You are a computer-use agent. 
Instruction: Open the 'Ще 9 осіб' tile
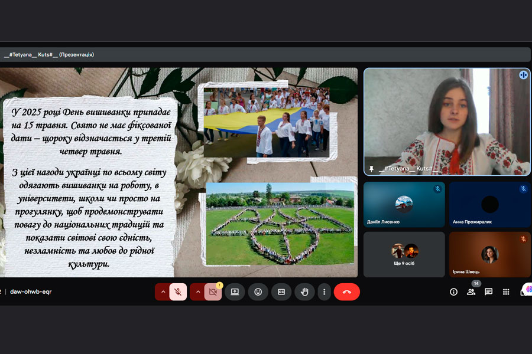click(404, 254)
